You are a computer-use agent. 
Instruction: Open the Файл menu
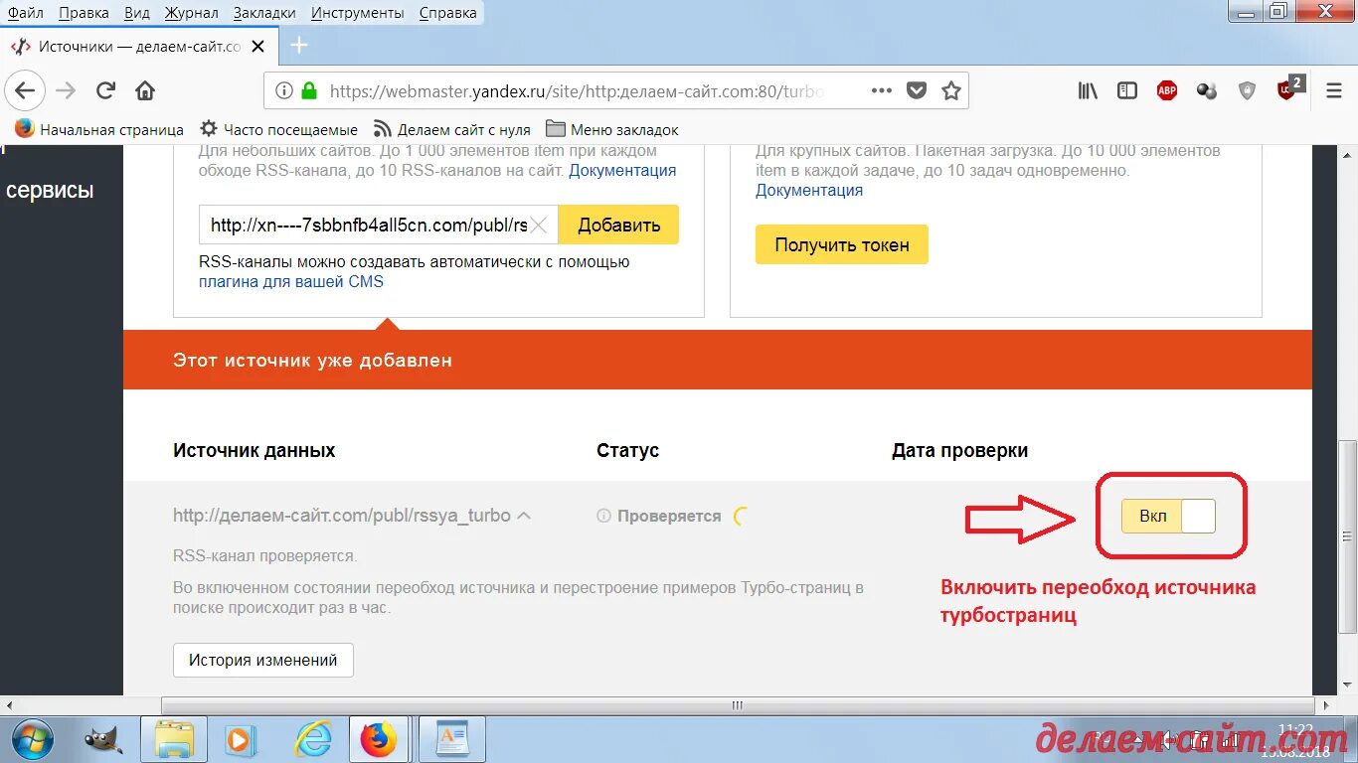pyautogui.click(x=25, y=13)
